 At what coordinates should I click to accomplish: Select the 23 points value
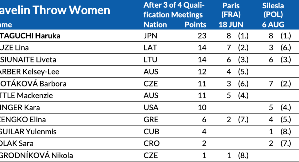coord(202,36)
